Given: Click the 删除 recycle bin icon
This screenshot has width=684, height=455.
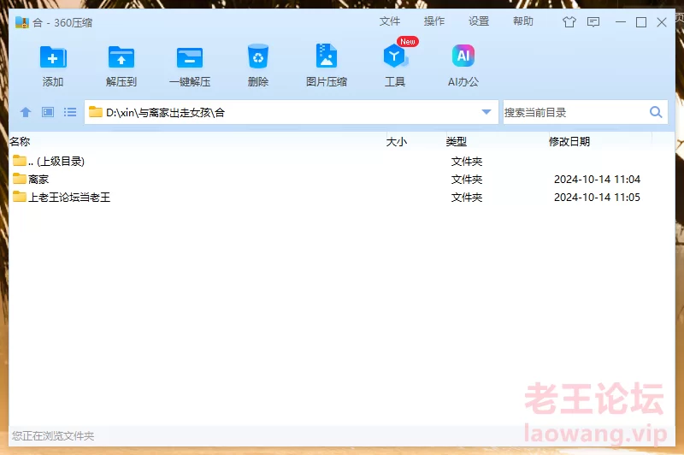Looking at the screenshot, I should [x=258, y=56].
